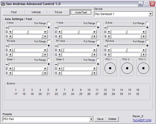Image resolution: width=156 pixels, height=124 pixels.
Task: Click Slider 2 S scrollbar right arrow
Action: [x=95, y=73]
